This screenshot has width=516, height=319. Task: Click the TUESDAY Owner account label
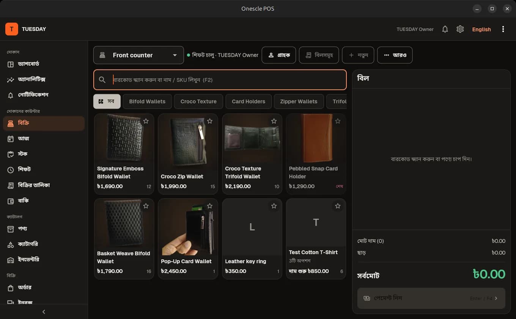pyautogui.click(x=415, y=30)
